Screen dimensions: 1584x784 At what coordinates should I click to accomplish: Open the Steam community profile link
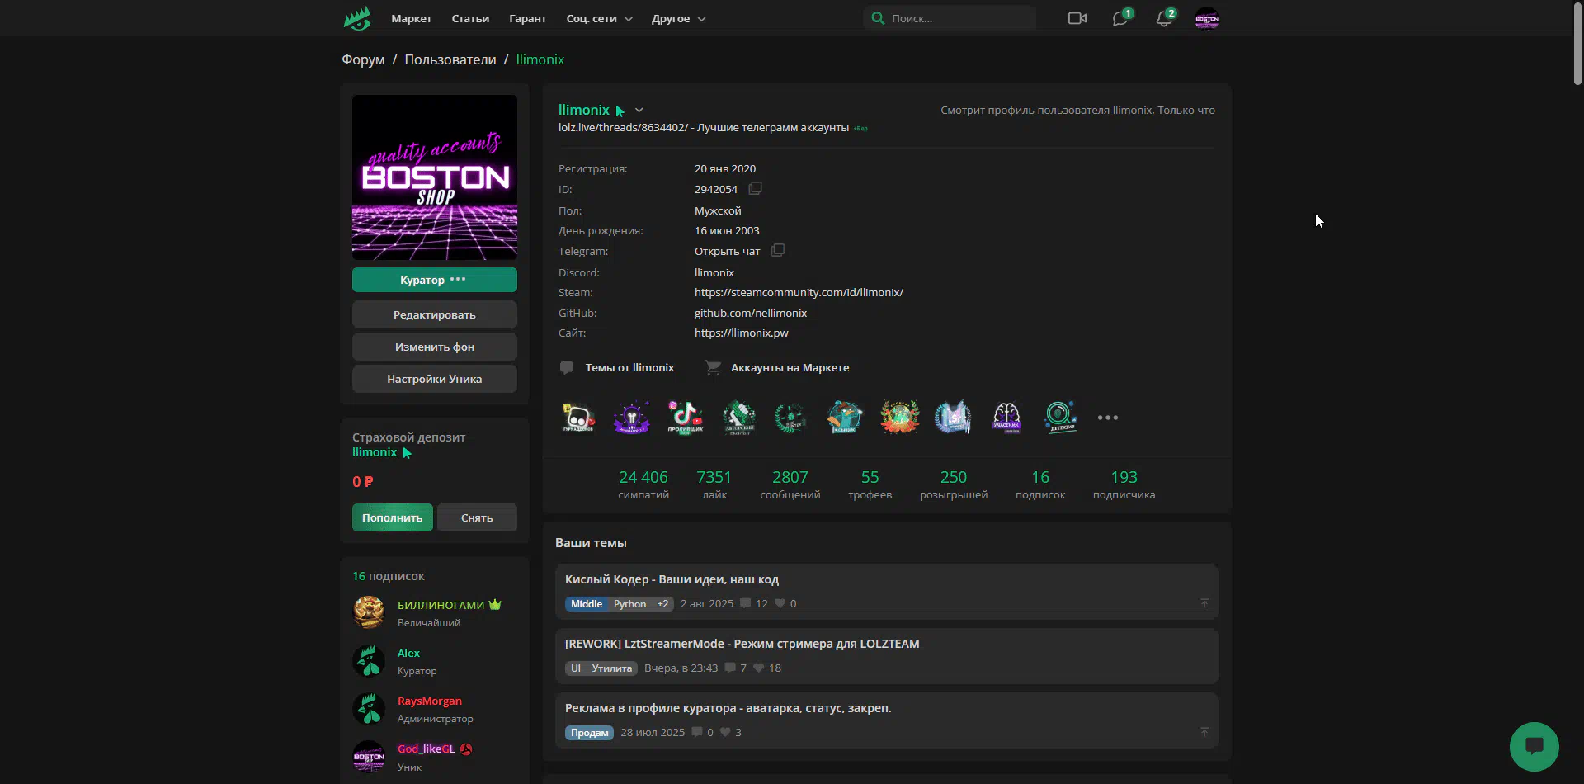pos(799,292)
